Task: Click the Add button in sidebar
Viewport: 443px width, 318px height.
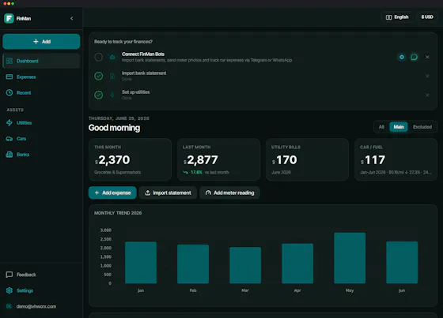Action: (41, 42)
